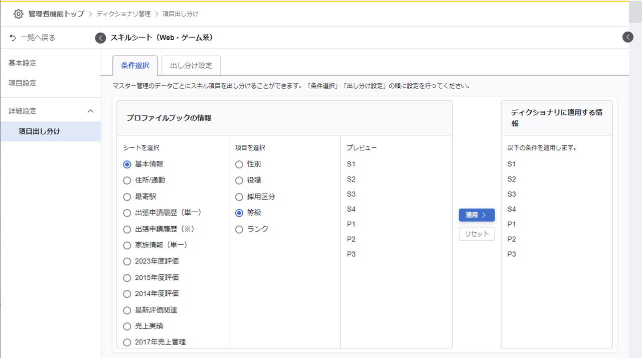This screenshot has width=642, height=358.
Task: Choose the 採用区分 item radio button
Action: point(239,197)
